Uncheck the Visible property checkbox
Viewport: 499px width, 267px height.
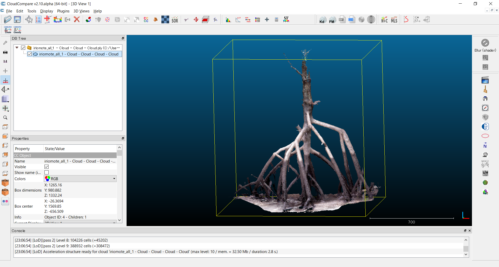point(47,167)
